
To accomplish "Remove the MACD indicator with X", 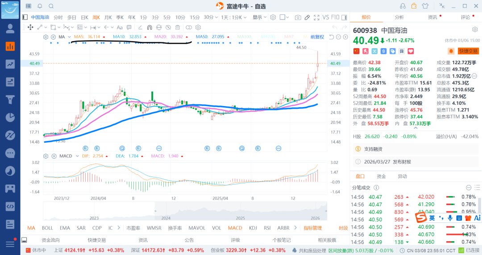I will [x=54, y=156].
